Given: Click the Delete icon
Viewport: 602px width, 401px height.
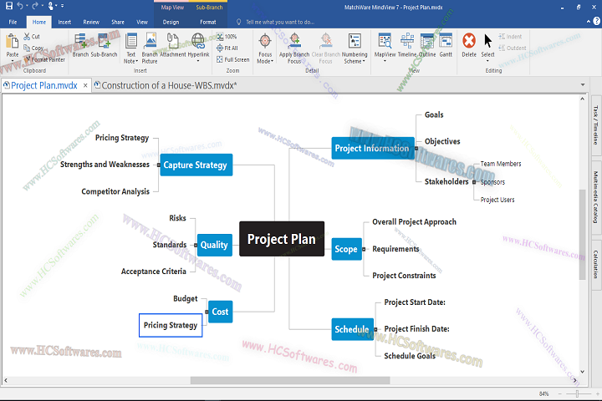Looking at the screenshot, I should click(x=469, y=41).
